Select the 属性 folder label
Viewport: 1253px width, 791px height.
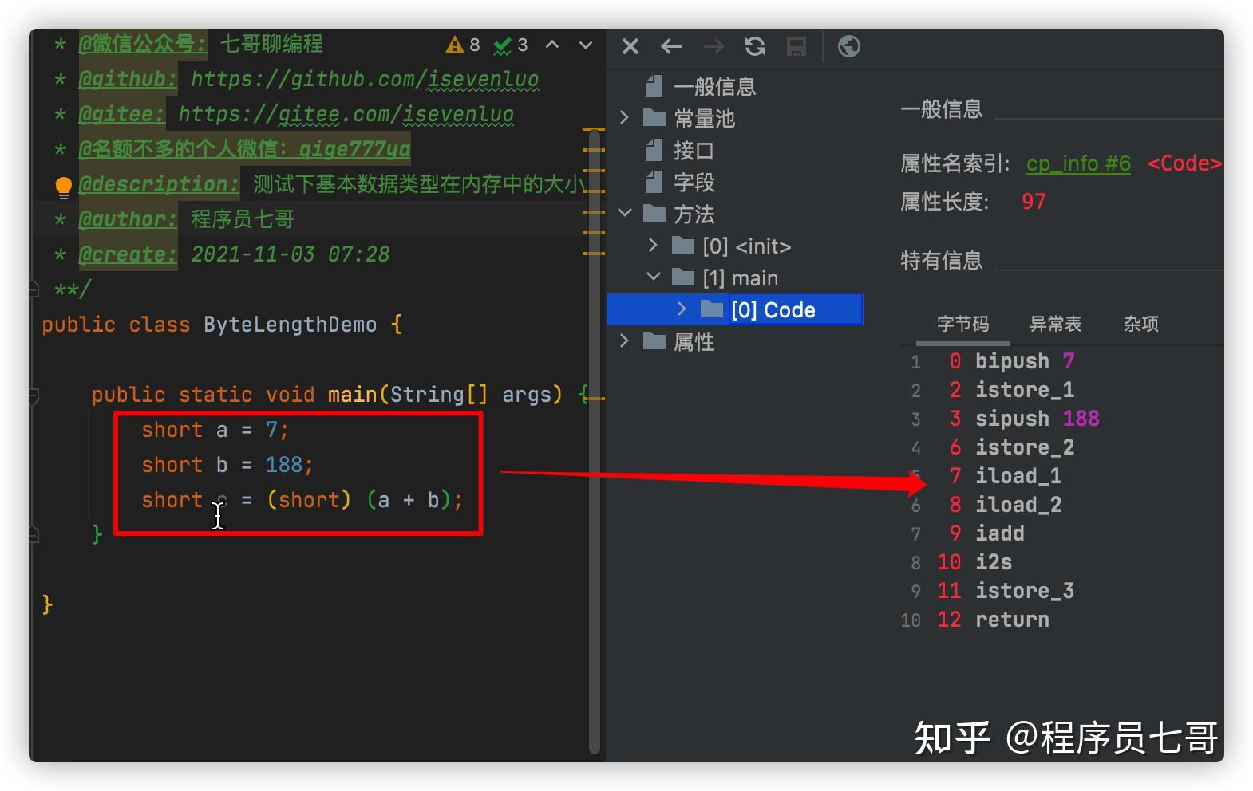tap(694, 341)
